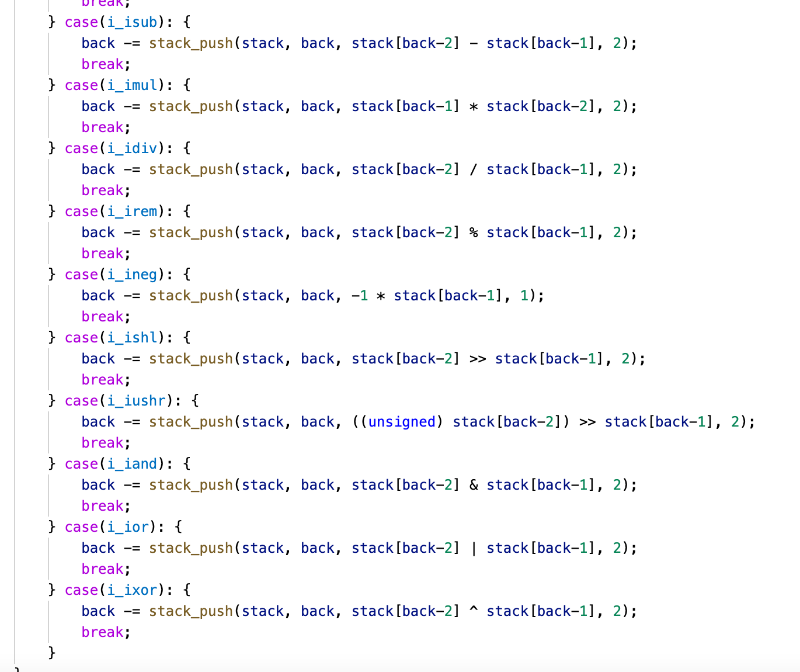
Task: Click the & operator in the i_iand line
Action: tap(474, 485)
